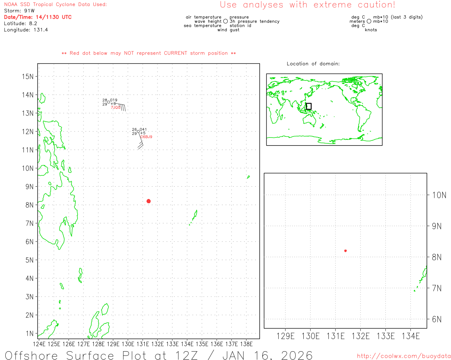Click the wind barb right of station 7JQG
451x360 pixels.
pyautogui.click(x=121, y=107)
